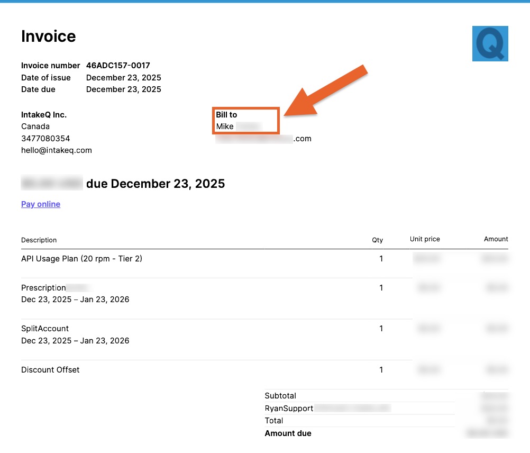Viewport: 530px width, 453px height.
Task: Click the Total label
Action: point(274,421)
